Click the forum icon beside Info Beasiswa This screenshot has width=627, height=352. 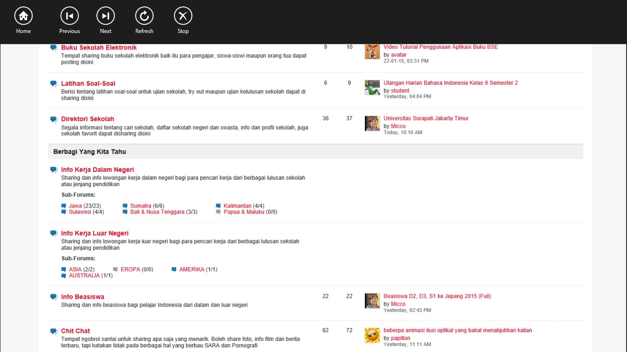(54, 297)
